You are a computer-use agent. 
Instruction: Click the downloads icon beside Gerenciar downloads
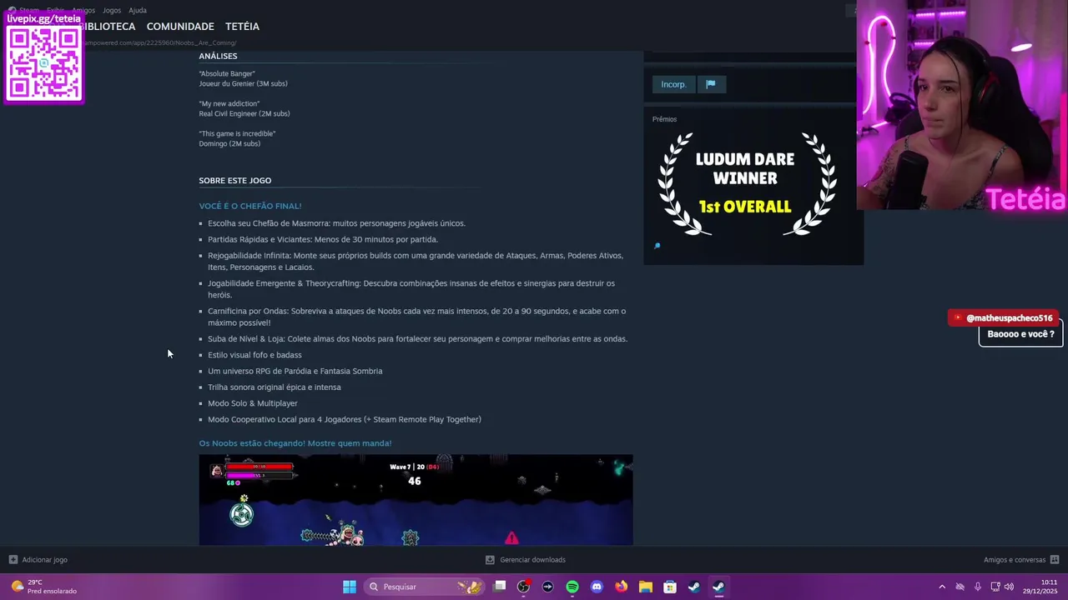(490, 560)
